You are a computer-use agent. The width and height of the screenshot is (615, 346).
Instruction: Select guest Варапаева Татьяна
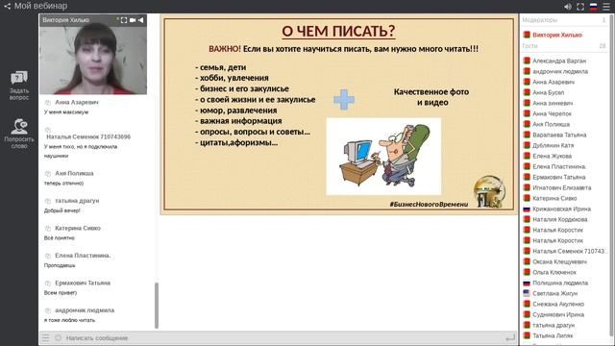coord(559,135)
